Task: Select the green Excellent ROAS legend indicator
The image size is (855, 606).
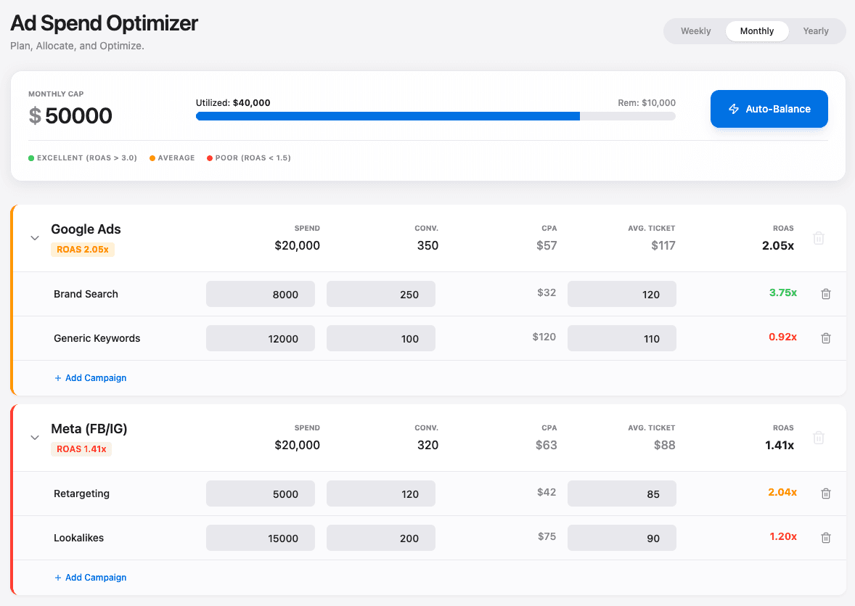Action: click(x=30, y=157)
